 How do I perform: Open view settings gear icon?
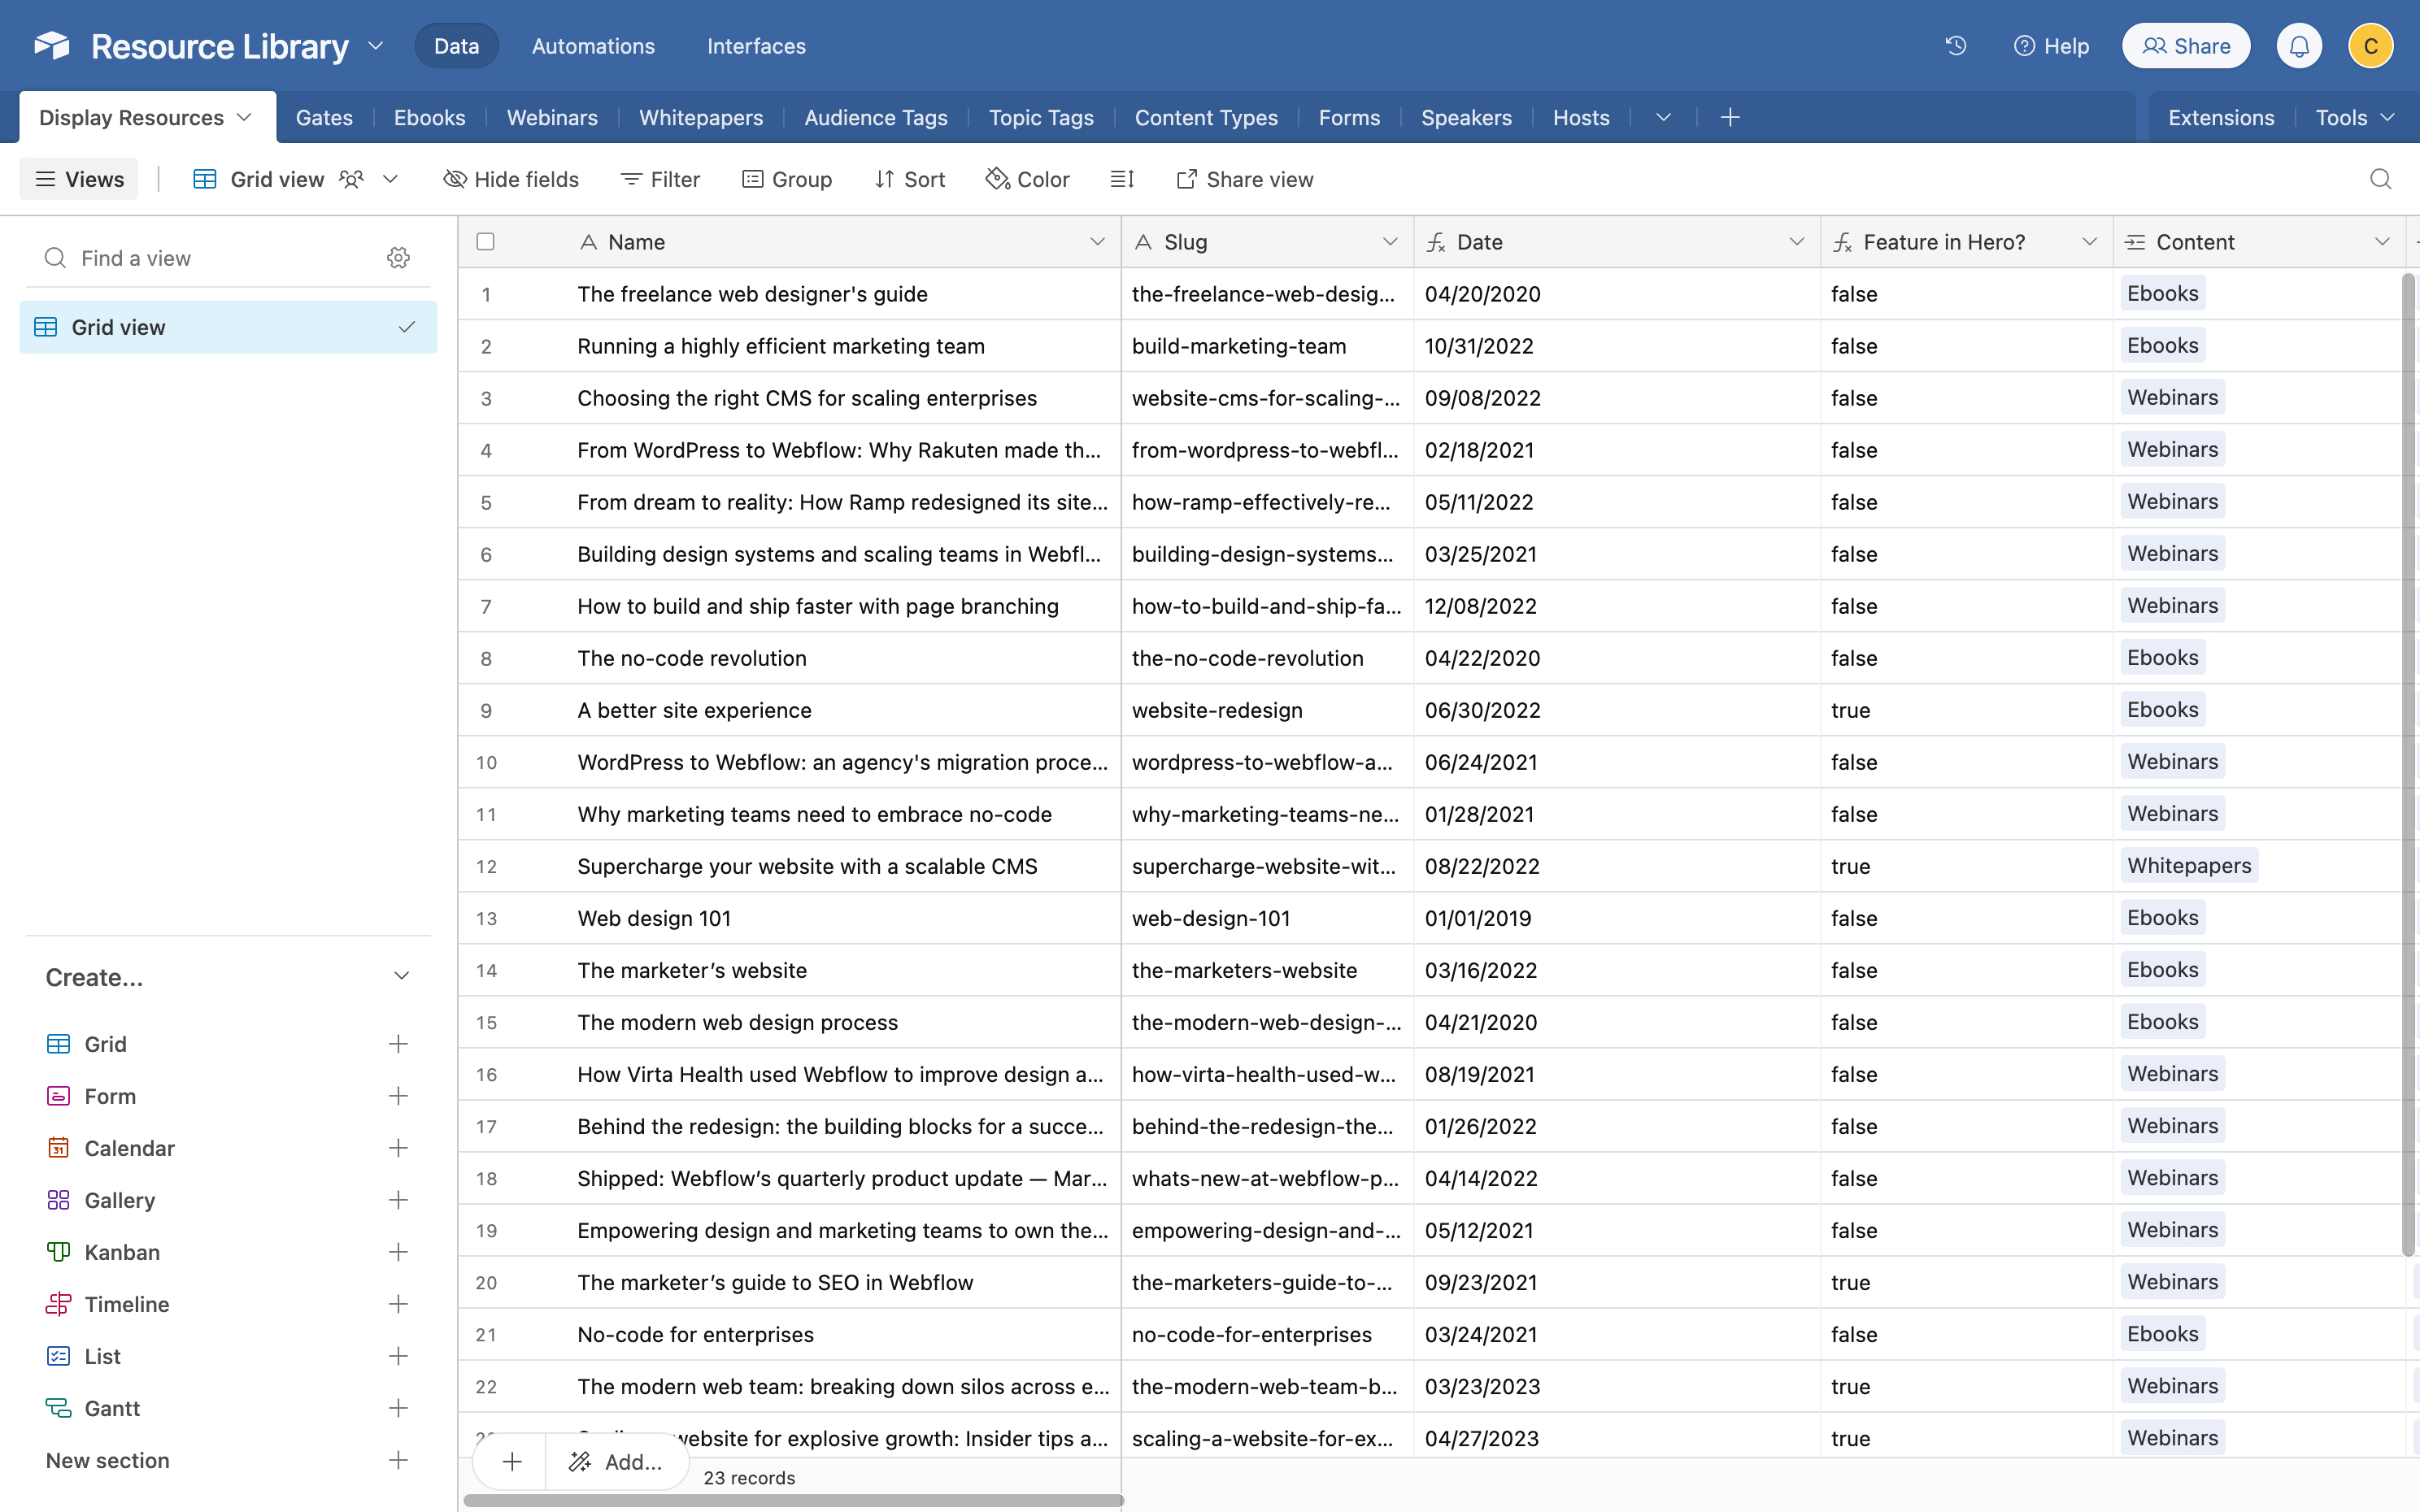398,258
